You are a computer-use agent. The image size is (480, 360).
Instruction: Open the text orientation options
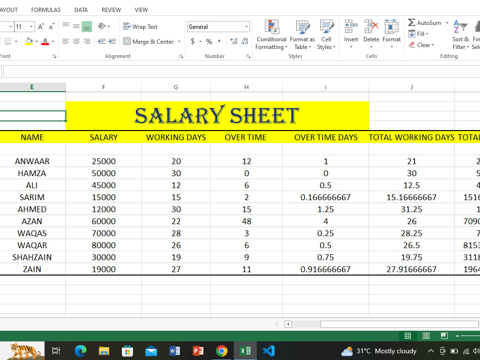click(x=104, y=26)
